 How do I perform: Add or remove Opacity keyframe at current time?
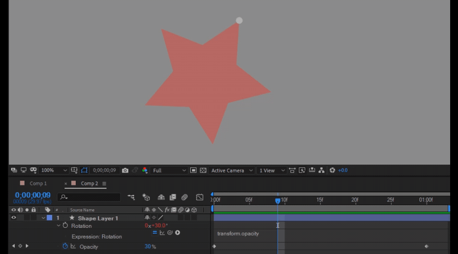coord(20,246)
